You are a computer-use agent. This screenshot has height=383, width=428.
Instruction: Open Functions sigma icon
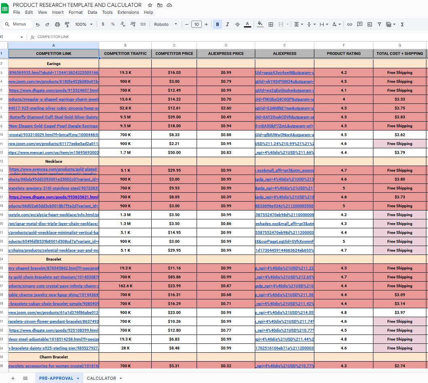[402, 25]
